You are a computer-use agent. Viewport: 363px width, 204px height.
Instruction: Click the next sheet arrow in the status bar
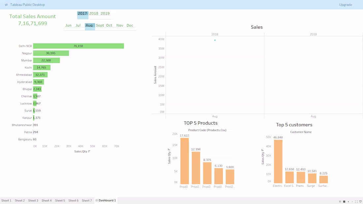pos(352,202)
